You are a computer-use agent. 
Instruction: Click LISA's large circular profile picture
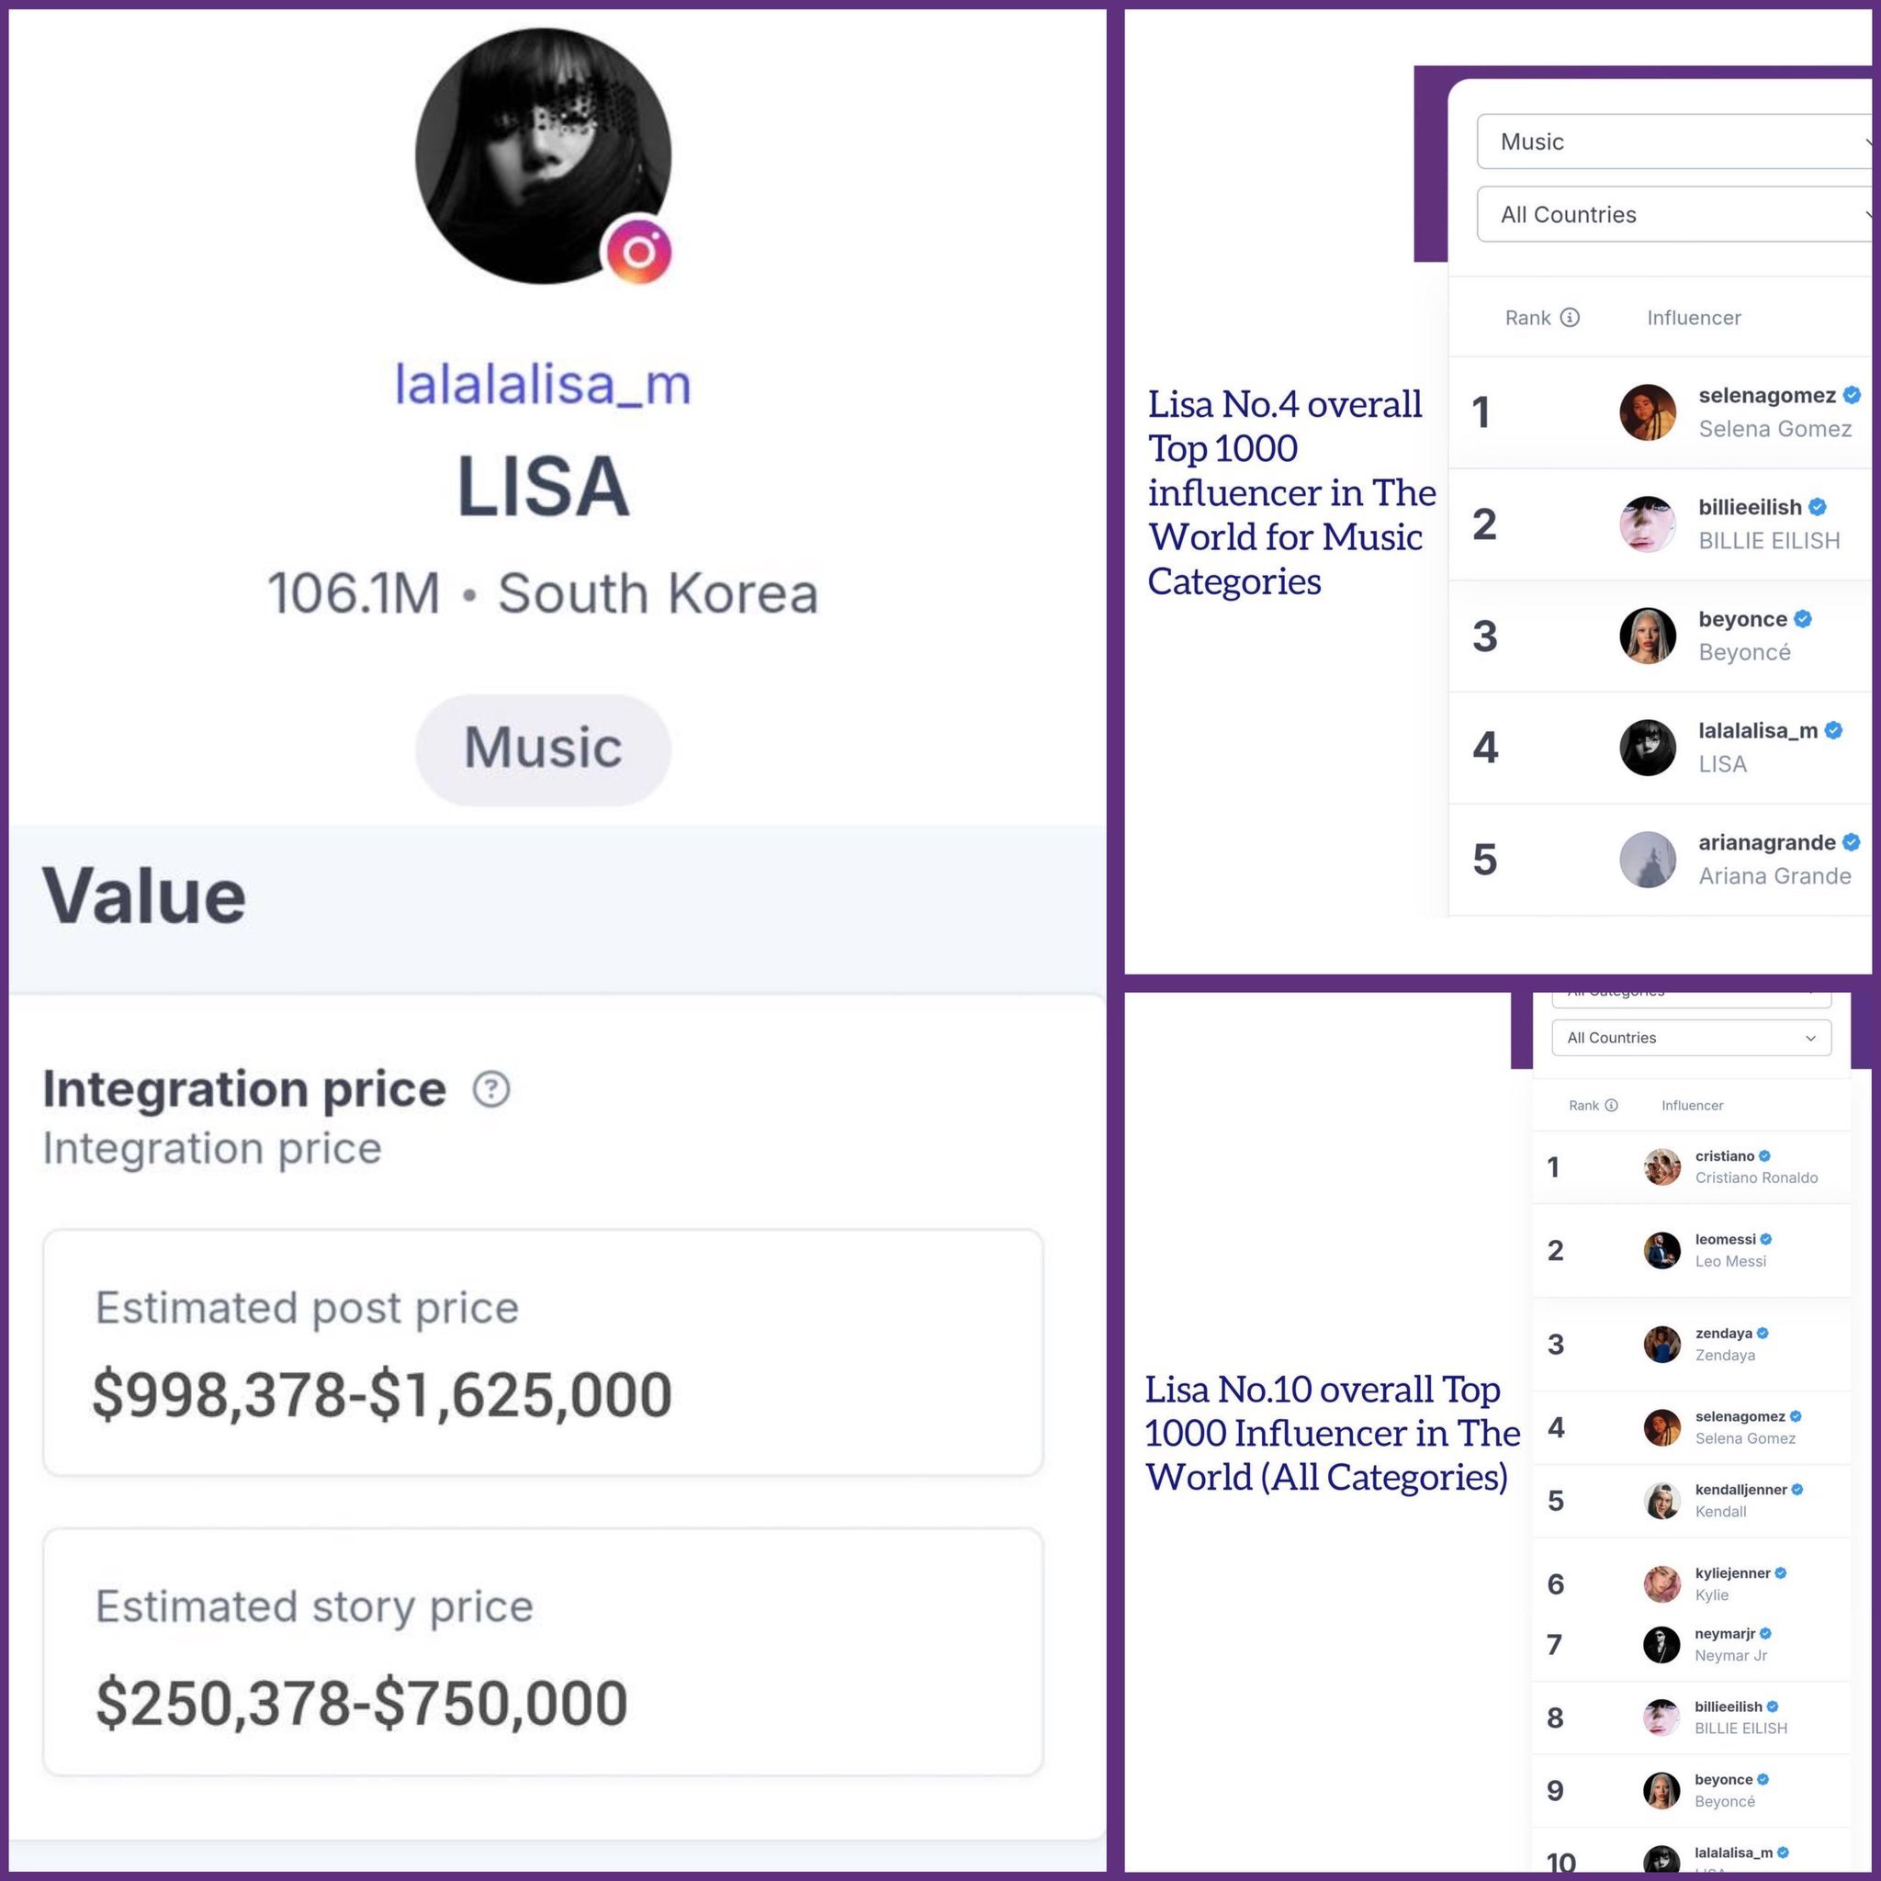point(544,156)
